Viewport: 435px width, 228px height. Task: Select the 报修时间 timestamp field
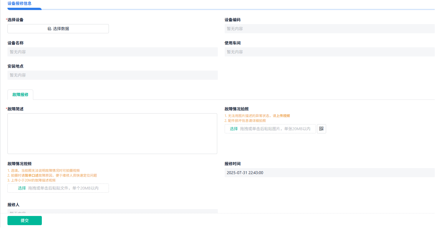[x=329, y=173]
